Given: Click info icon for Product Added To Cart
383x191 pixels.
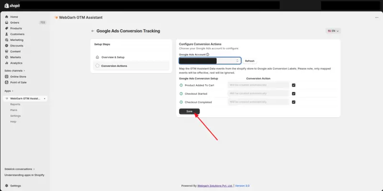Looking at the screenshot, I should [181, 85].
